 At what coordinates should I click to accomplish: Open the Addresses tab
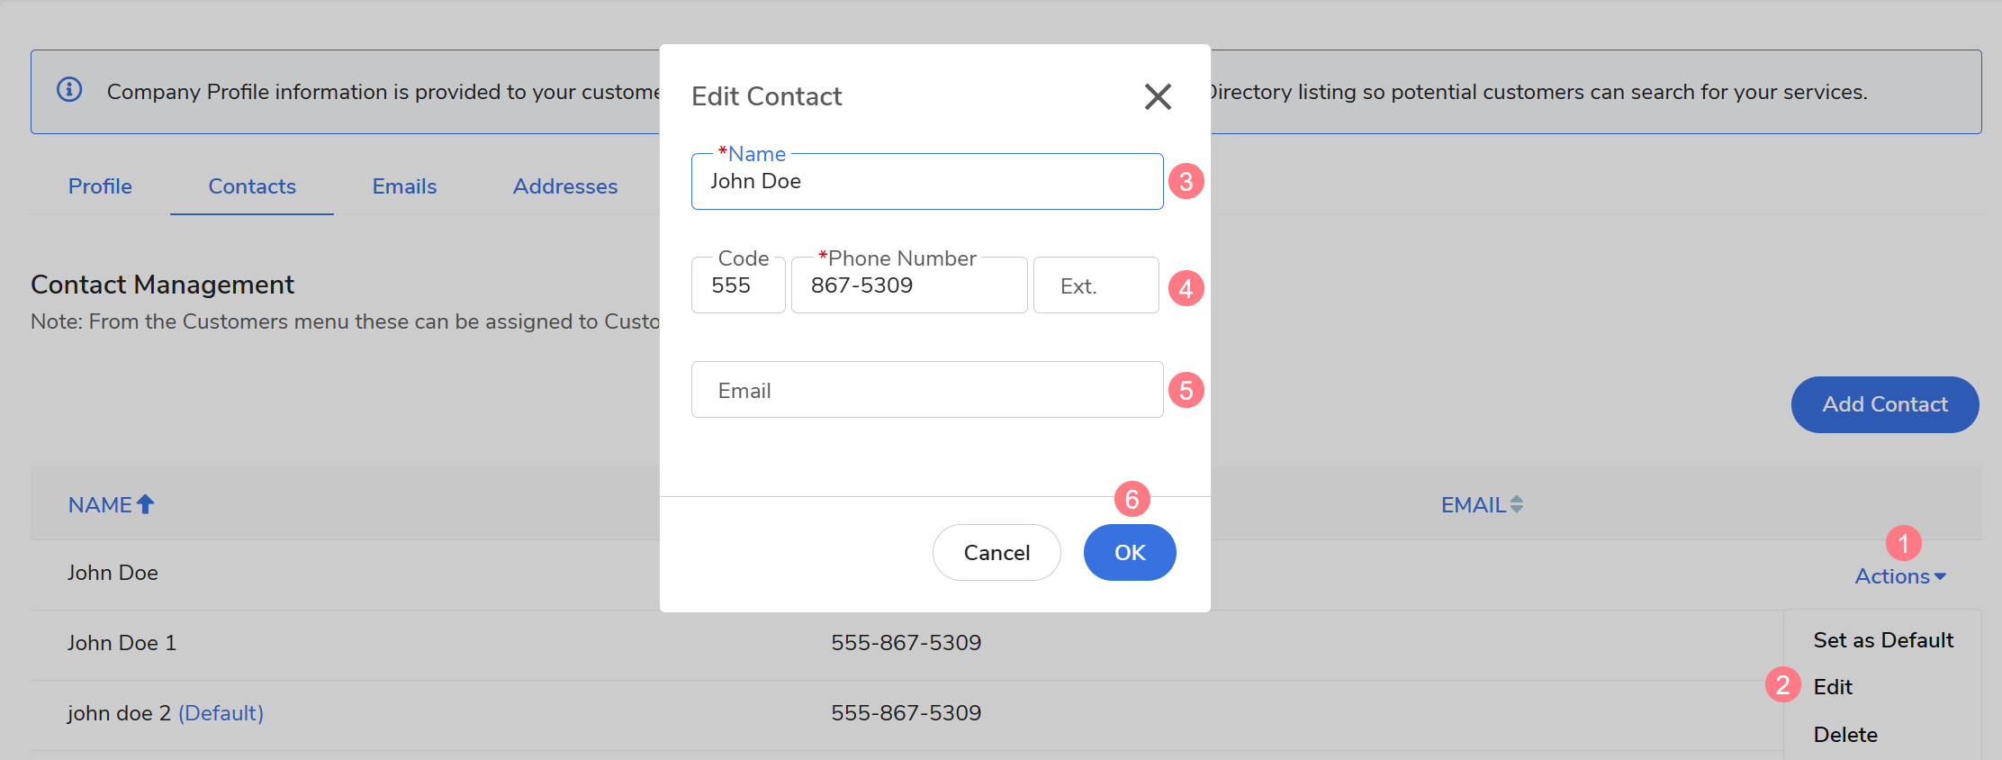click(x=565, y=186)
